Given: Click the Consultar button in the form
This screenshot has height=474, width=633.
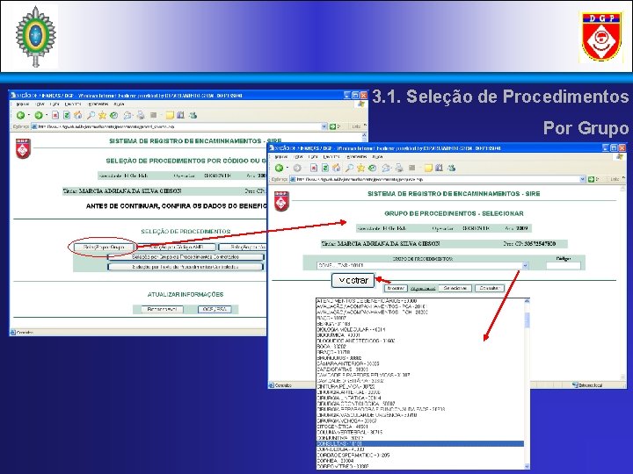Looking at the screenshot, I should [490, 288].
